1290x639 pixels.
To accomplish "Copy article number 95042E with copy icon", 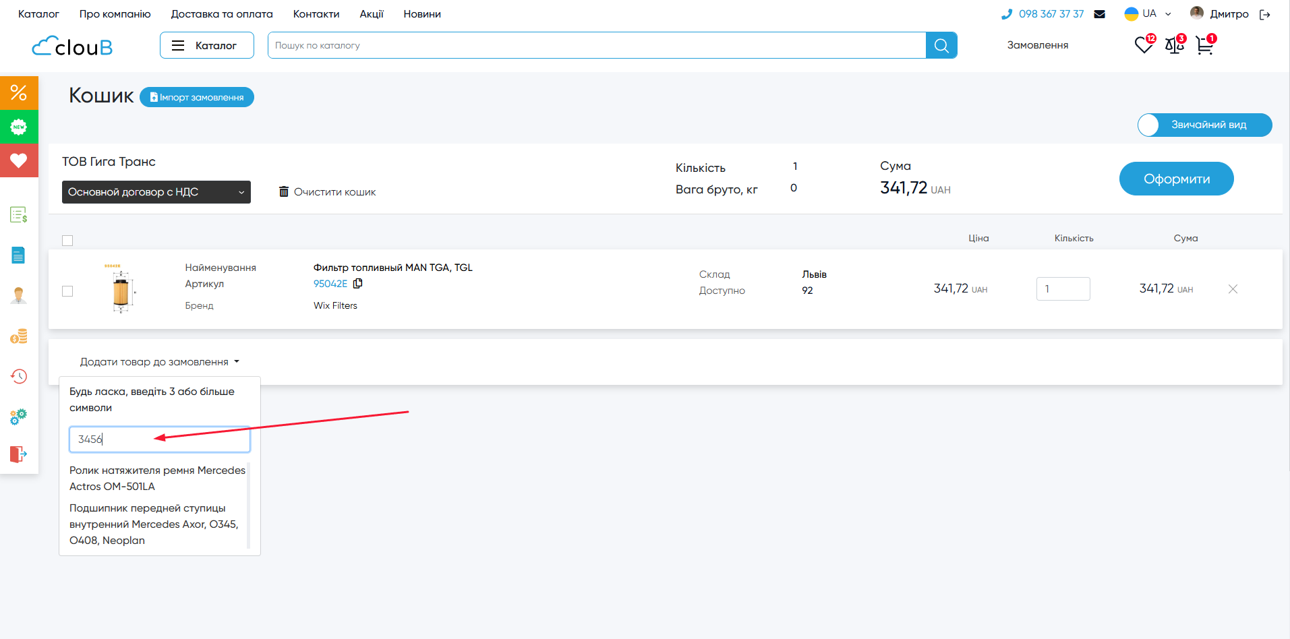I will coord(358,284).
